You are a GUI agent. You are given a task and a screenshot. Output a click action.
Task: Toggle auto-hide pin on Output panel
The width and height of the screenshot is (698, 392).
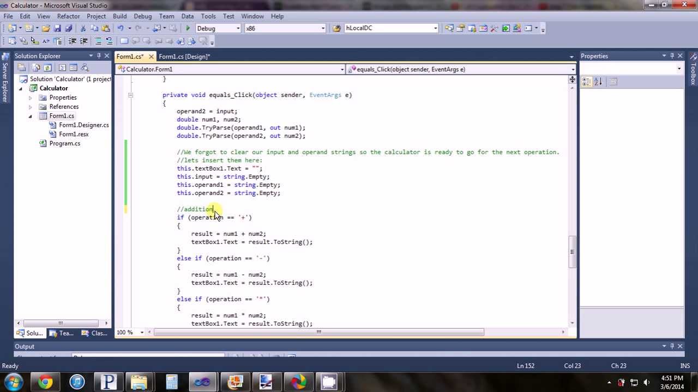(672, 346)
